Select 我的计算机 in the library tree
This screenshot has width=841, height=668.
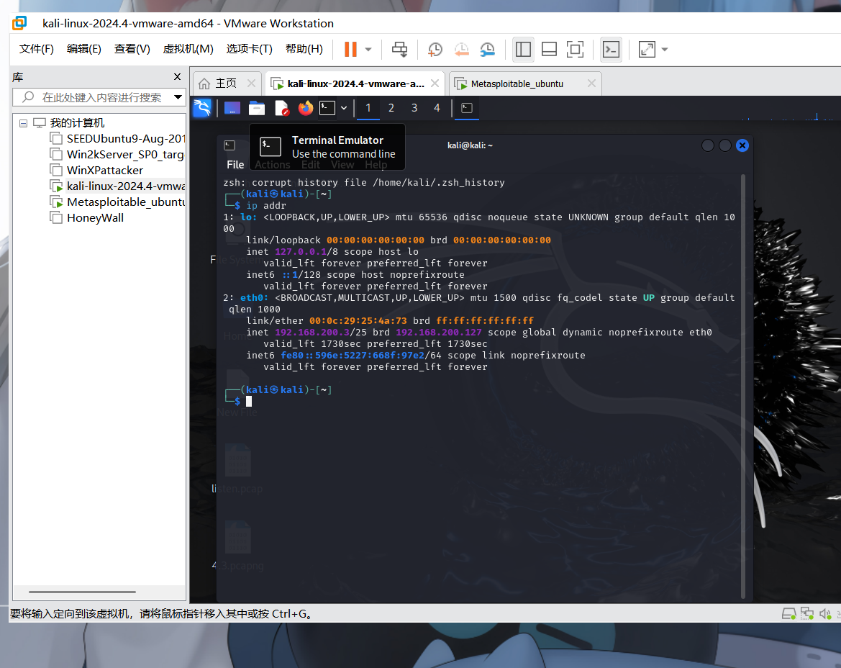click(x=77, y=123)
